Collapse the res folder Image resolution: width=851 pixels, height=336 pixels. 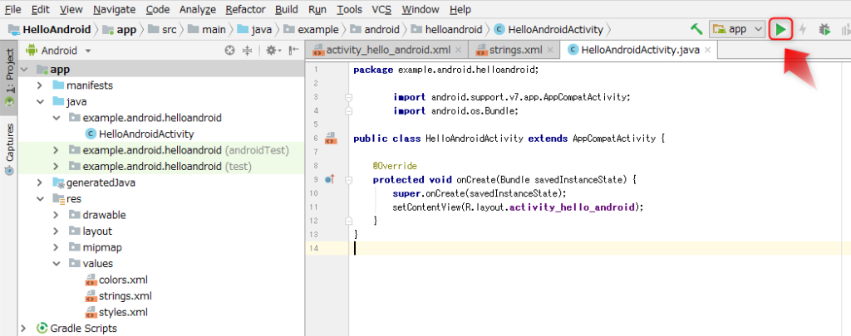pyautogui.click(x=40, y=199)
